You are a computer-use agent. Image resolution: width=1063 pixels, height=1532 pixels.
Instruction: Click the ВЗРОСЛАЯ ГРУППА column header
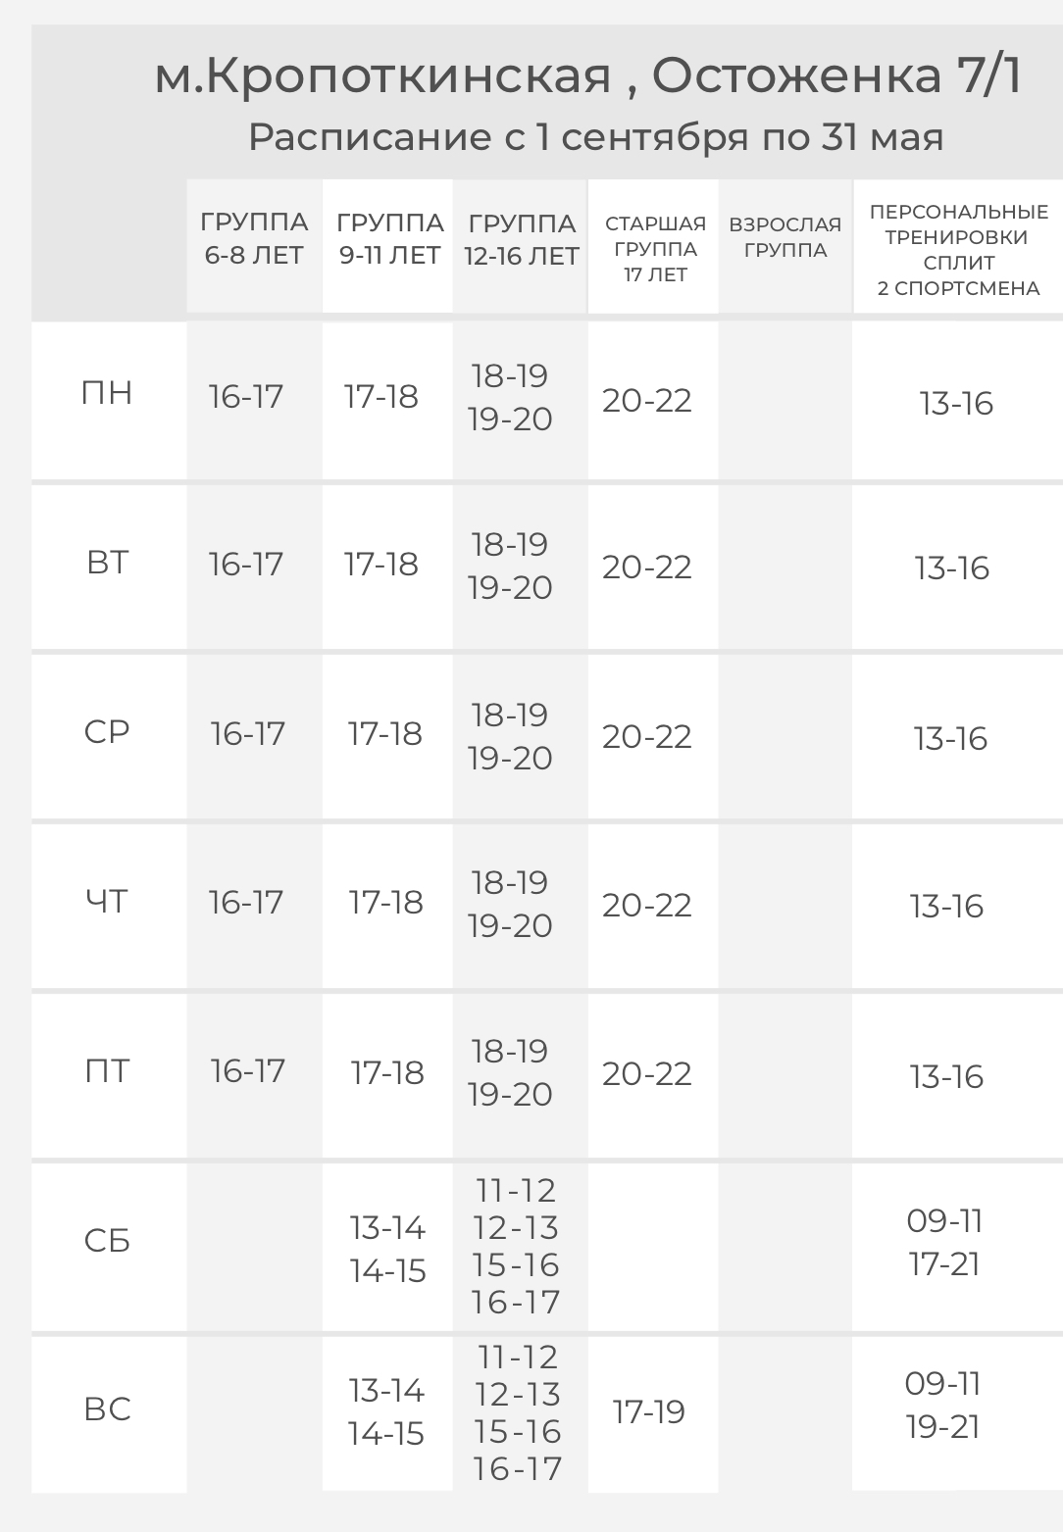[x=785, y=236]
